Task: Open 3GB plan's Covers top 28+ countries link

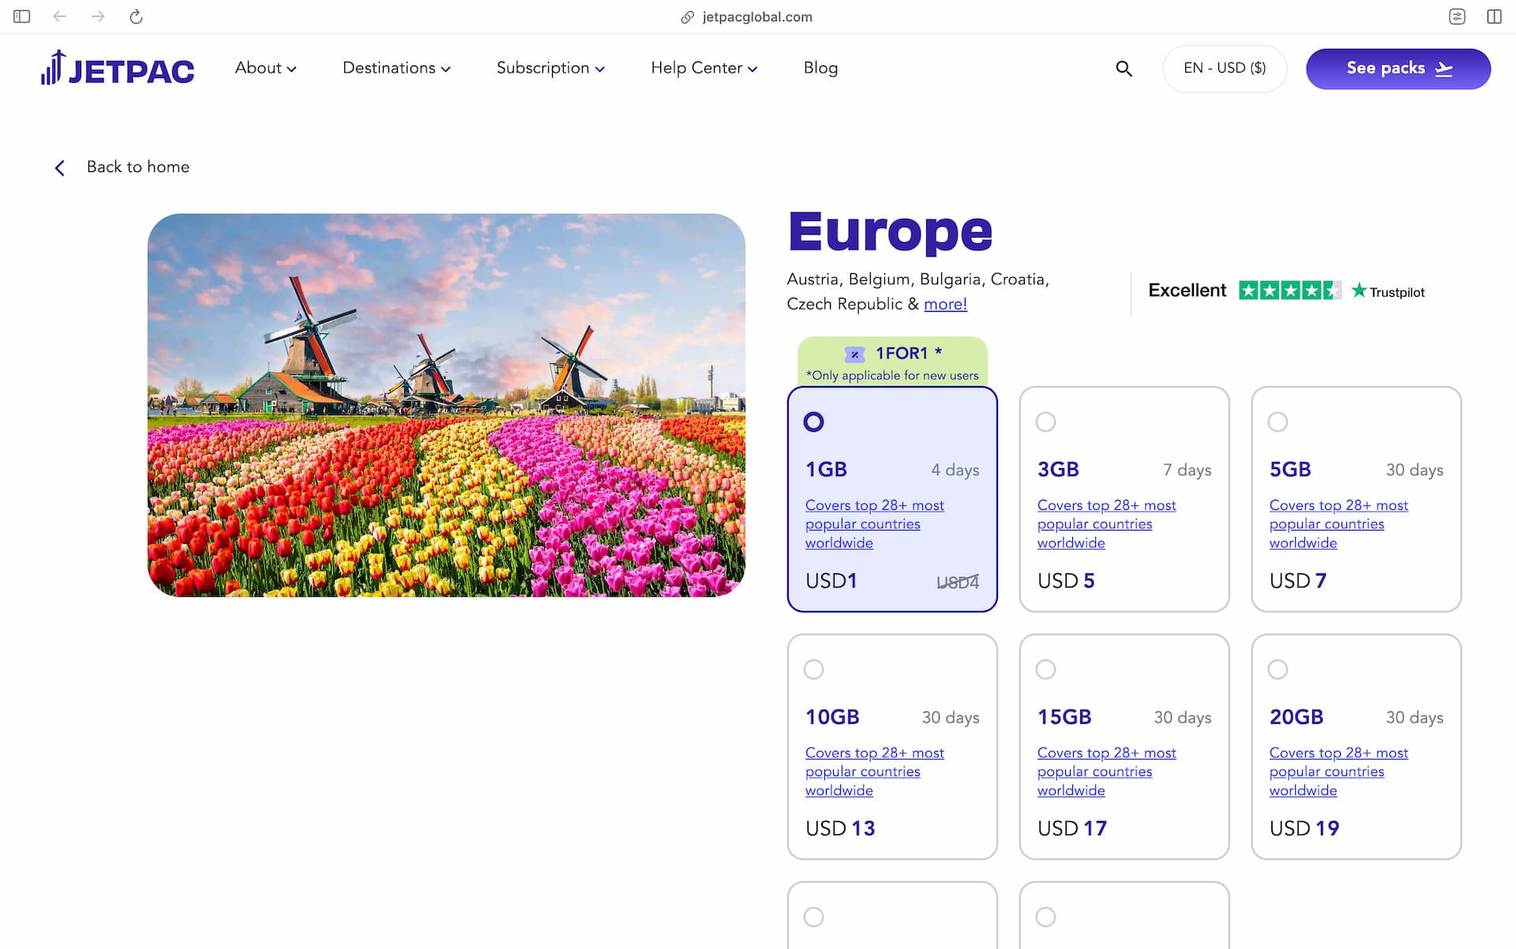Action: (1106, 524)
